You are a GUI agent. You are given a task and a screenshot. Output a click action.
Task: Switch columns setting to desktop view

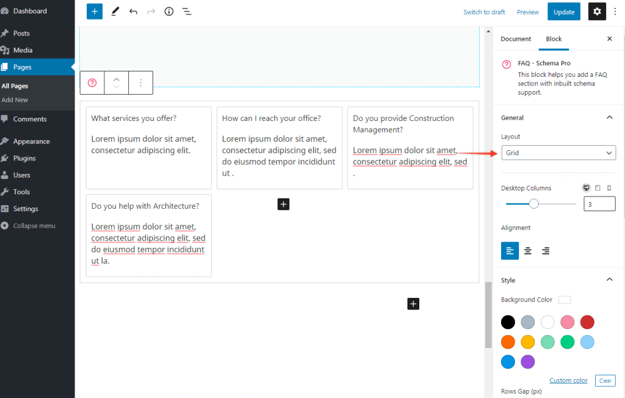click(x=586, y=187)
